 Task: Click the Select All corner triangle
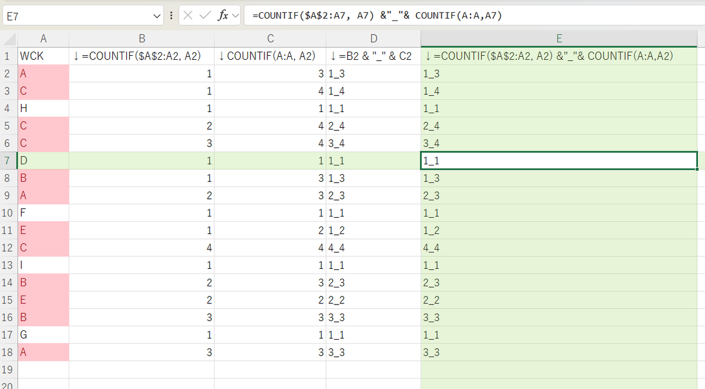[x=10, y=40]
